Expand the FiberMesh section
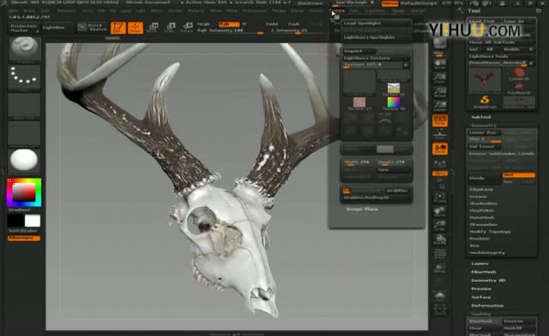Screen dimensions: 549x336 tap(483, 272)
